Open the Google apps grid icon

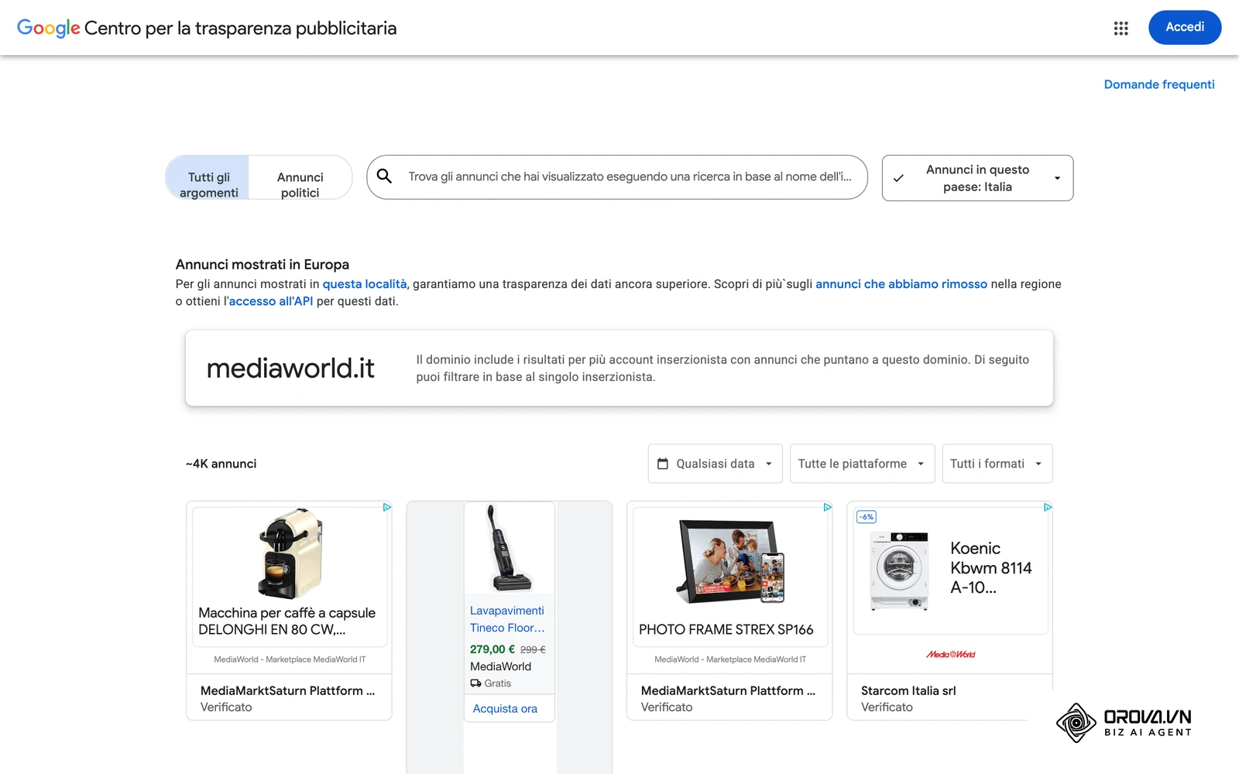tap(1121, 28)
